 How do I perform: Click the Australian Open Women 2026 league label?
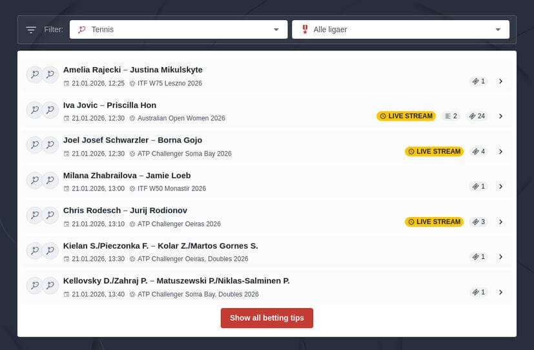[x=181, y=118]
